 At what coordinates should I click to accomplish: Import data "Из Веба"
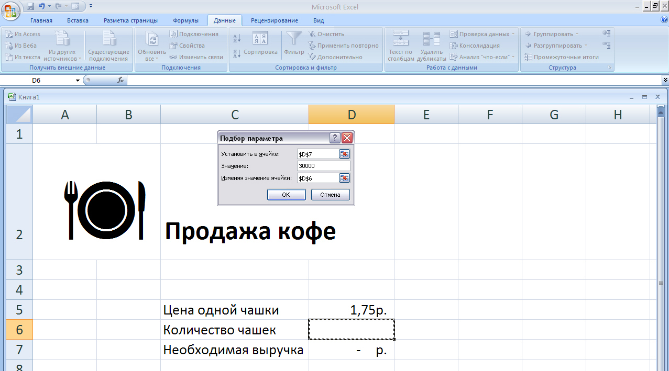click(x=21, y=46)
